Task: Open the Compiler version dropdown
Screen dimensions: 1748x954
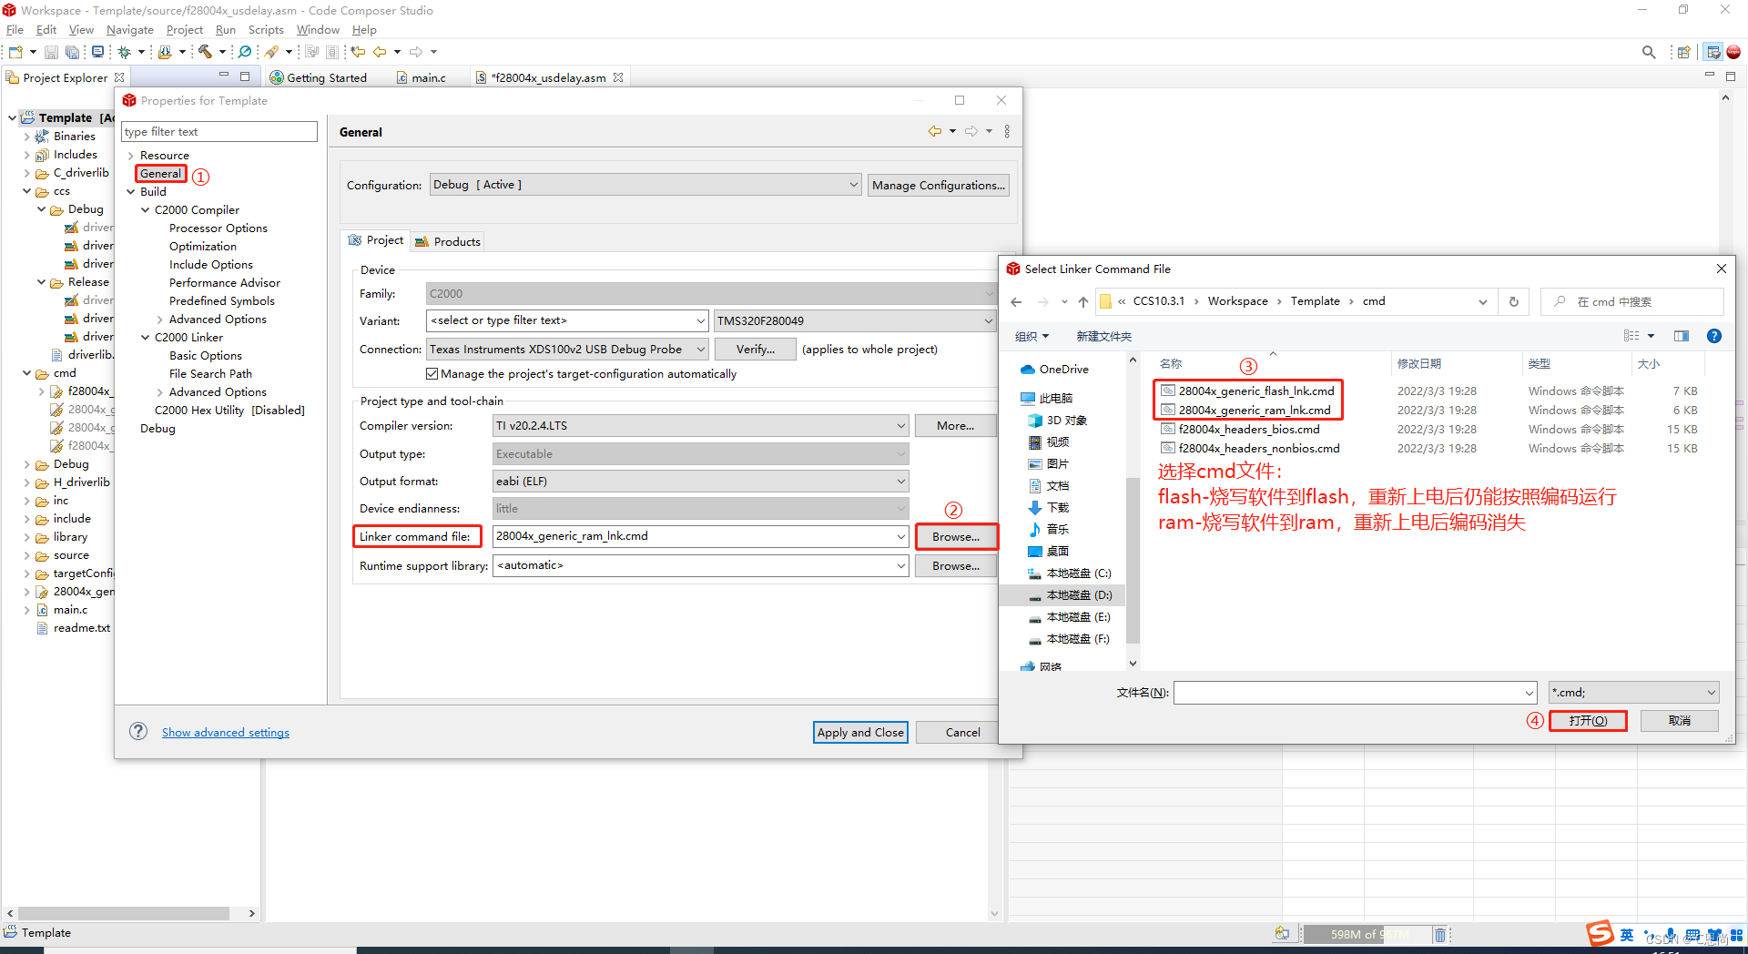Action: [x=700, y=425]
